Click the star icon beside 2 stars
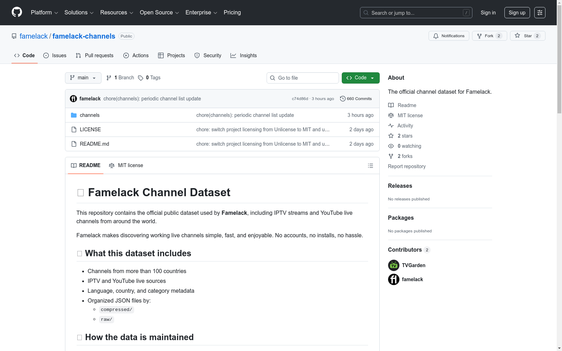This screenshot has height=351, width=562. point(391,136)
